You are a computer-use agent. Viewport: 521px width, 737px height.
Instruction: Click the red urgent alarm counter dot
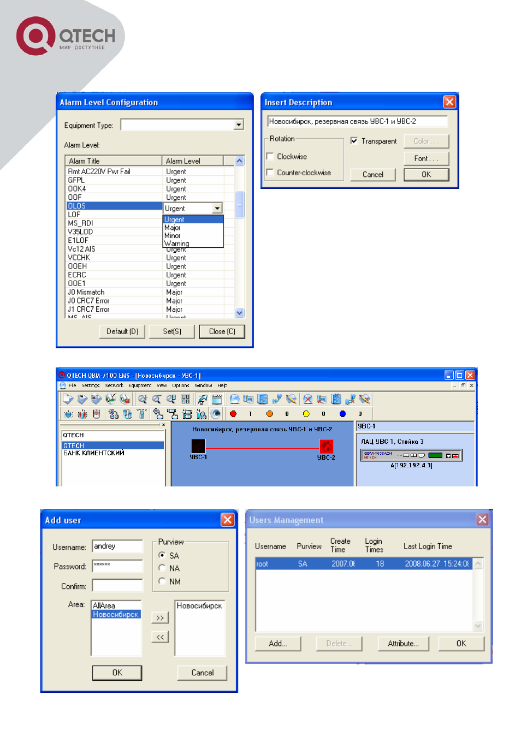(233, 414)
